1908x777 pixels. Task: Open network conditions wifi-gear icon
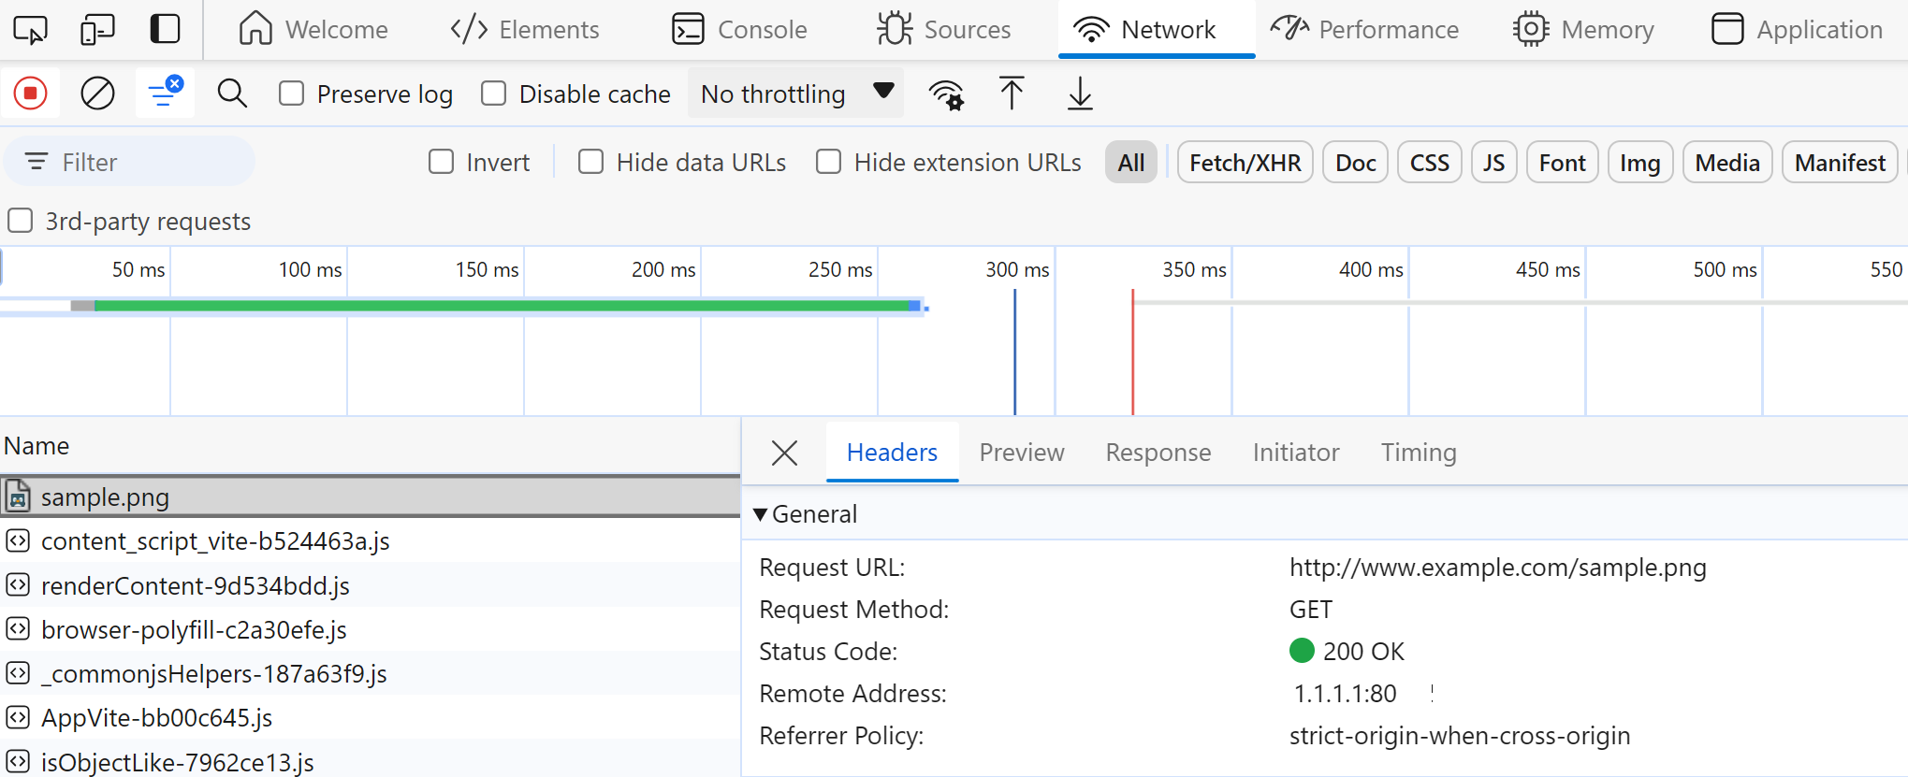[946, 94]
